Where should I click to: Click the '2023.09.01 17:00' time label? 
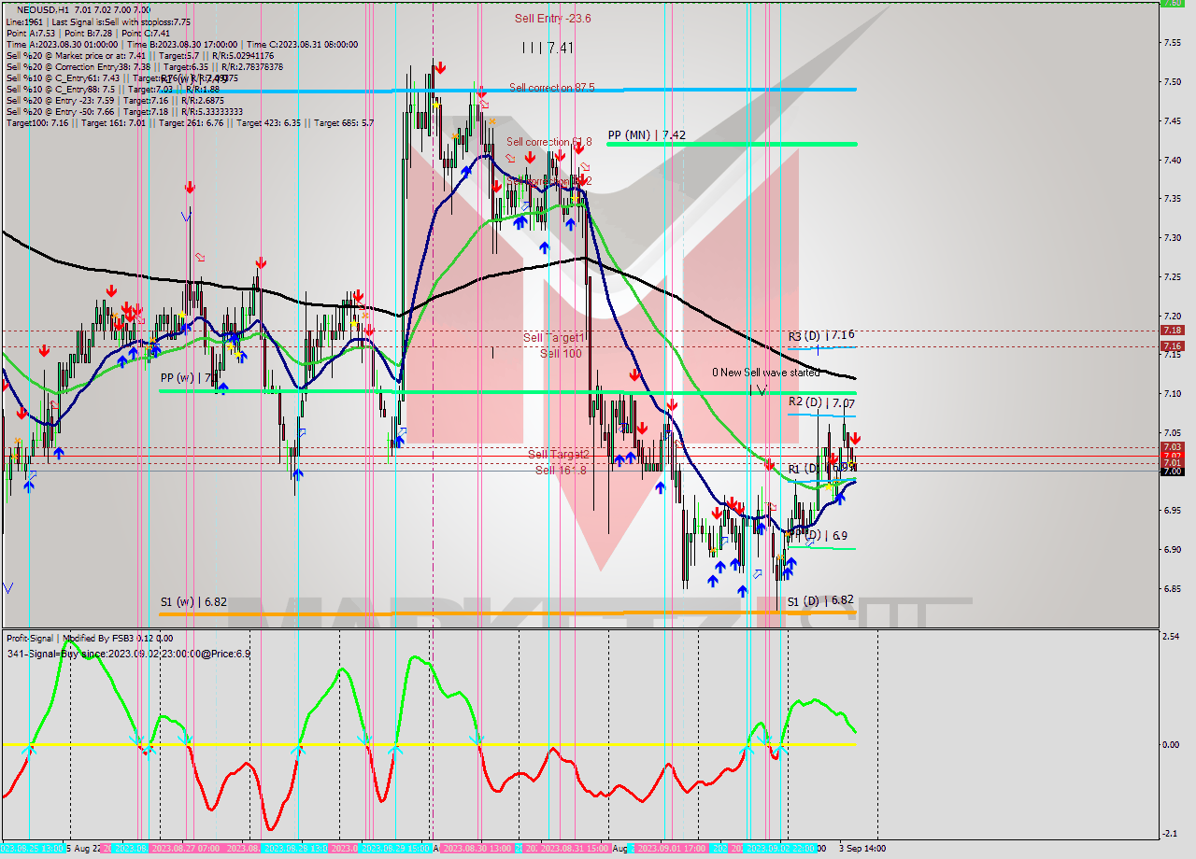click(x=670, y=849)
